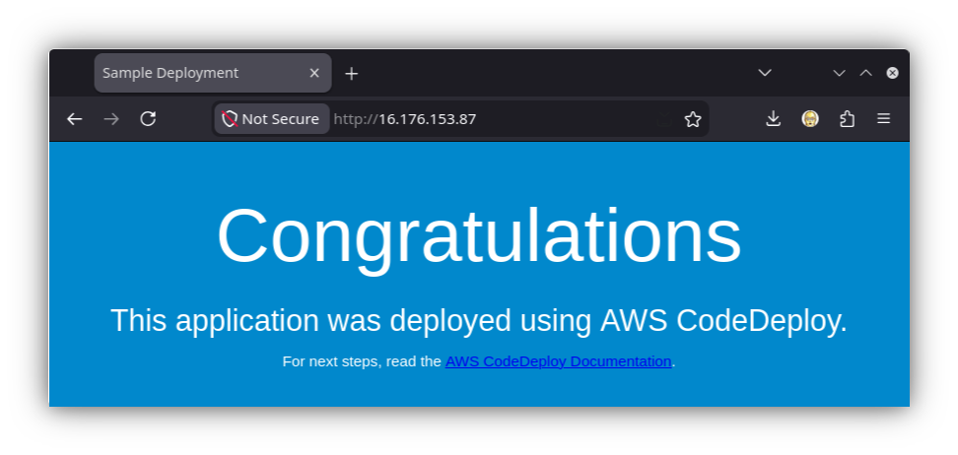
Task: Open the golden robot profile avatar
Action: coord(810,119)
